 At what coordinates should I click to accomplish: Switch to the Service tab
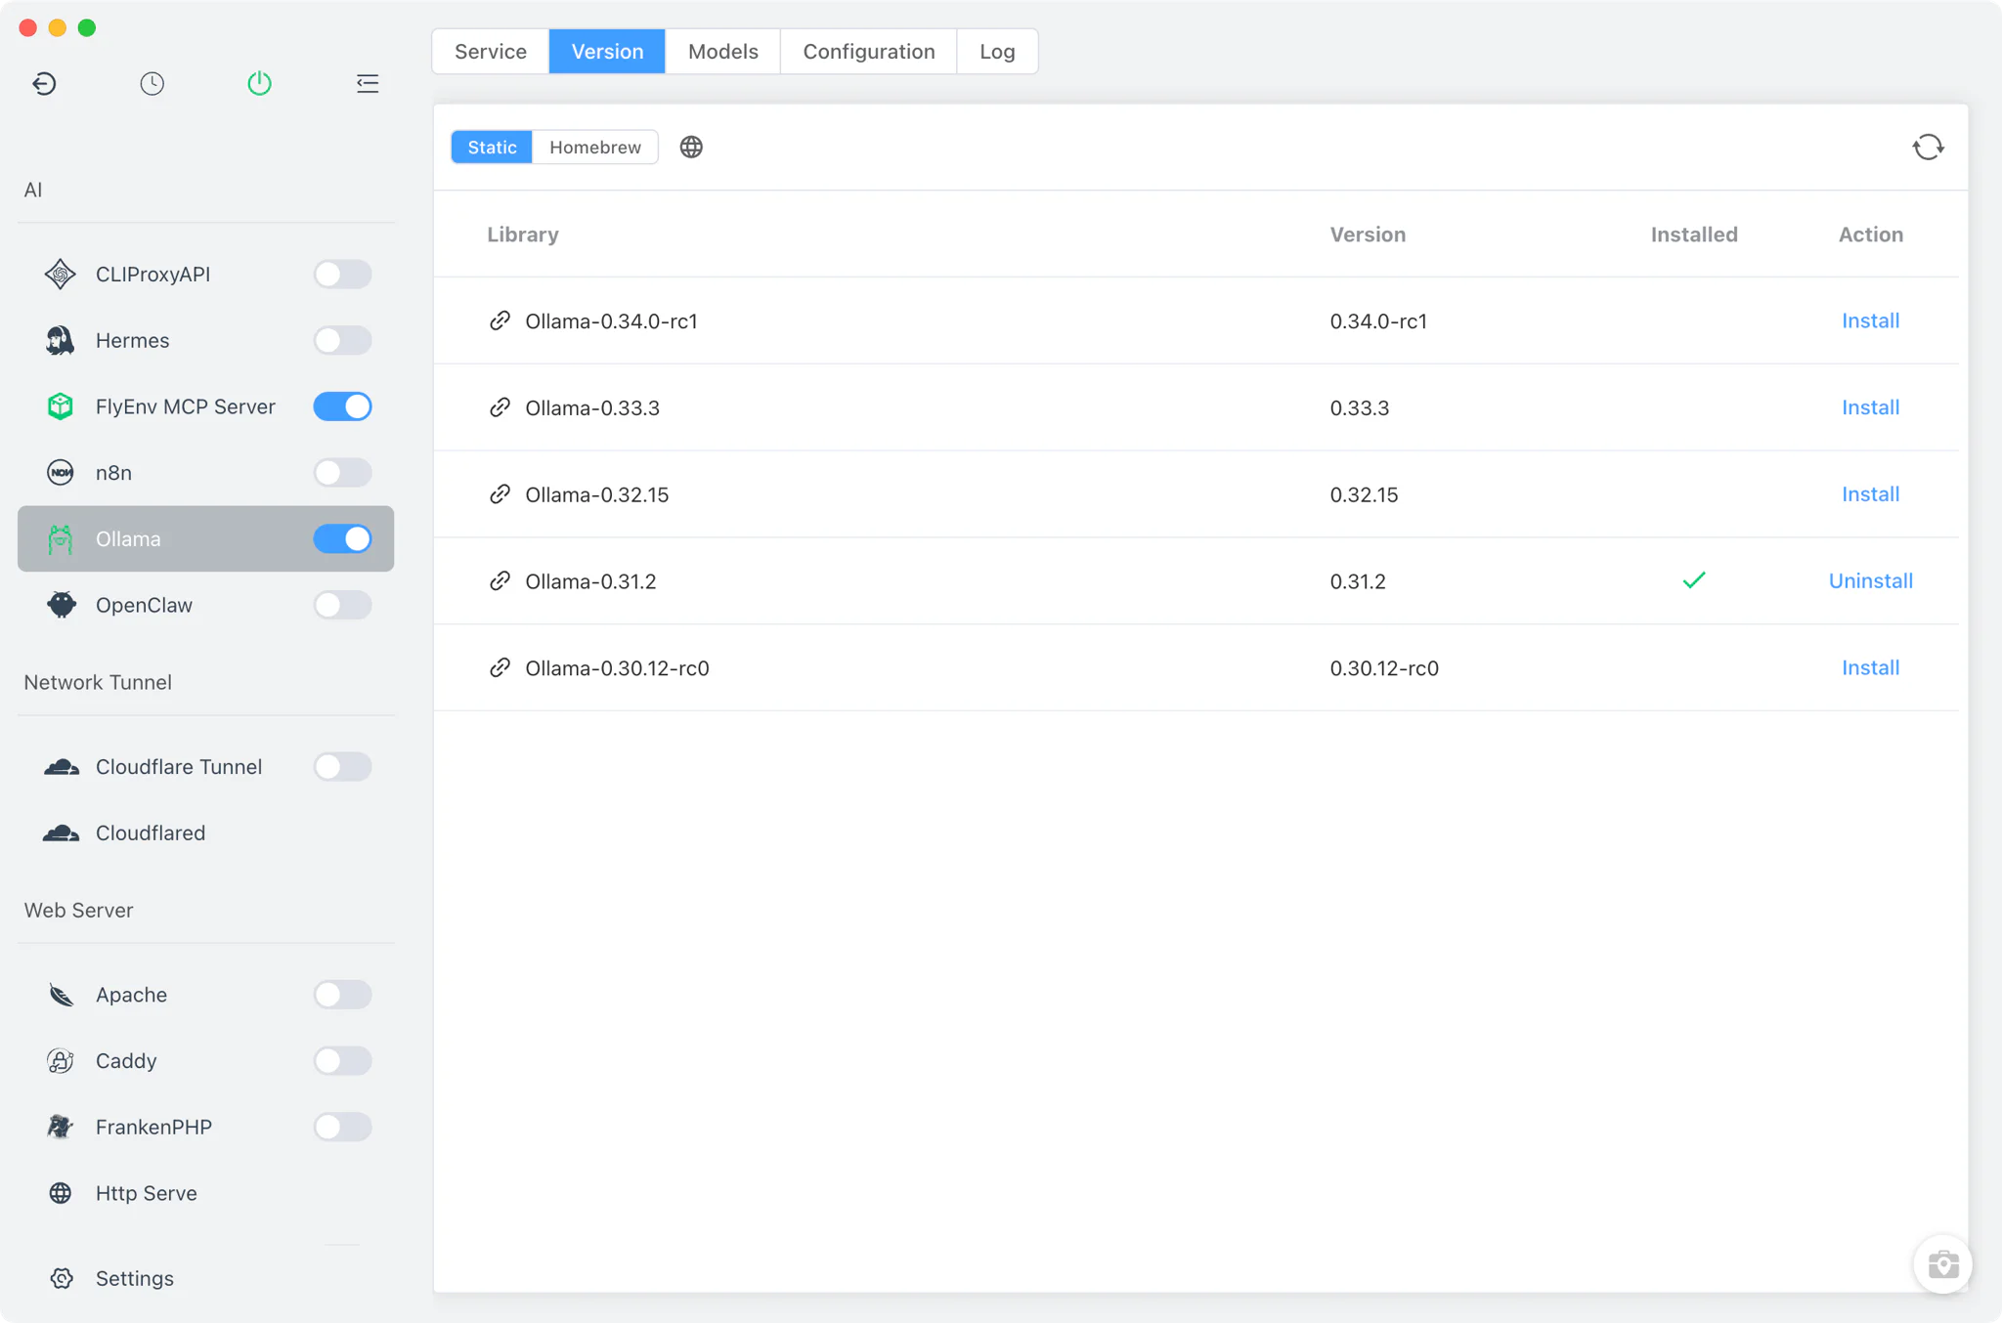coord(491,52)
